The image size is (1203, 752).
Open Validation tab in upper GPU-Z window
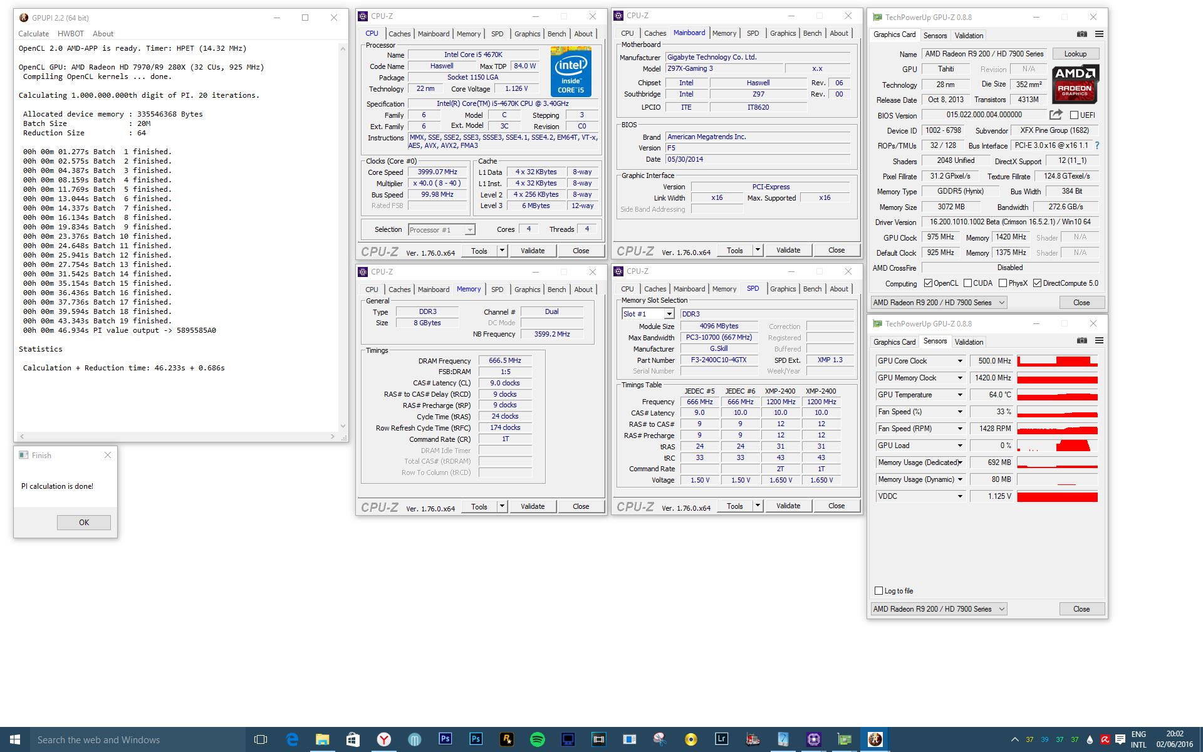point(969,35)
